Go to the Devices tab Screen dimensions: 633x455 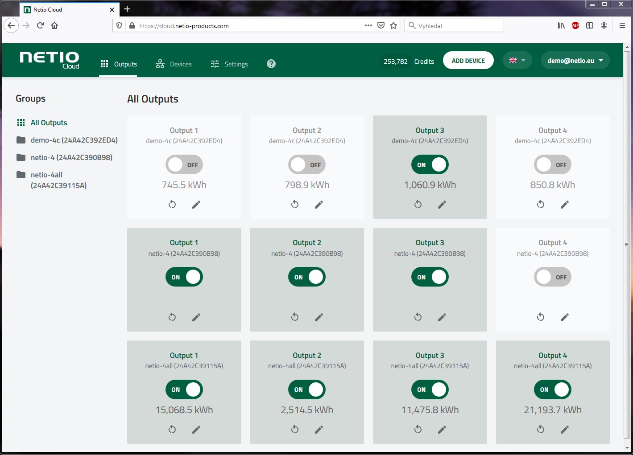point(174,64)
